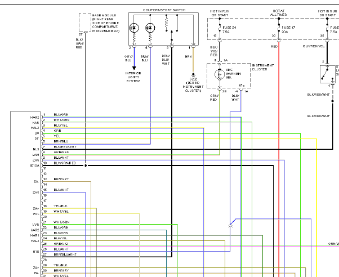Select pin 24 BLK/YEL wire label
Screen dimensions: 339x277
click(x=61, y=238)
